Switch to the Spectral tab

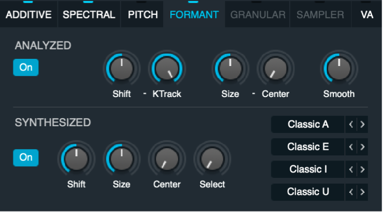click(89, 15)
